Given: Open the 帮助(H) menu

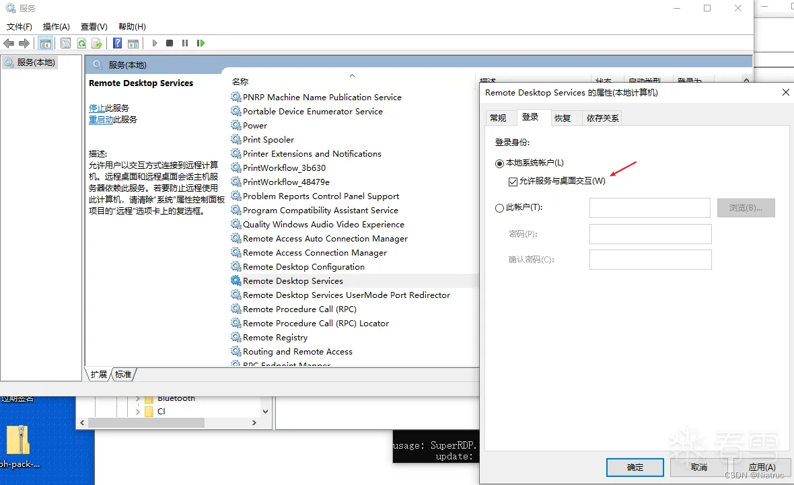Looking at the screenshot, I should [x=132, y=27].
